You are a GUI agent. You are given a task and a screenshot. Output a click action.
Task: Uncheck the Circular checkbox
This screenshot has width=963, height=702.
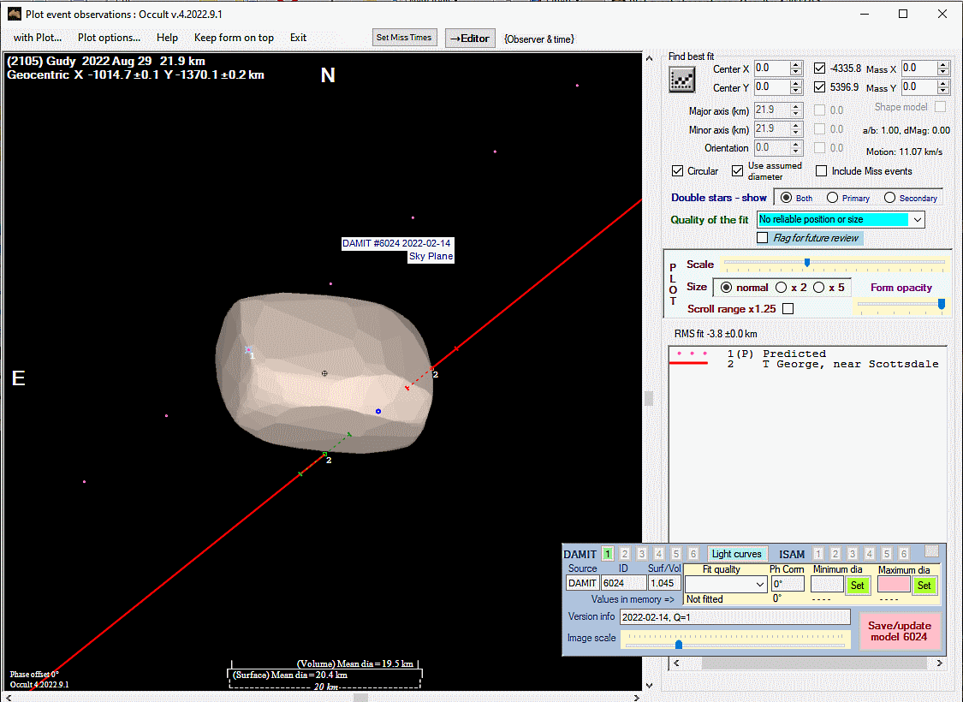coord(678,171)
